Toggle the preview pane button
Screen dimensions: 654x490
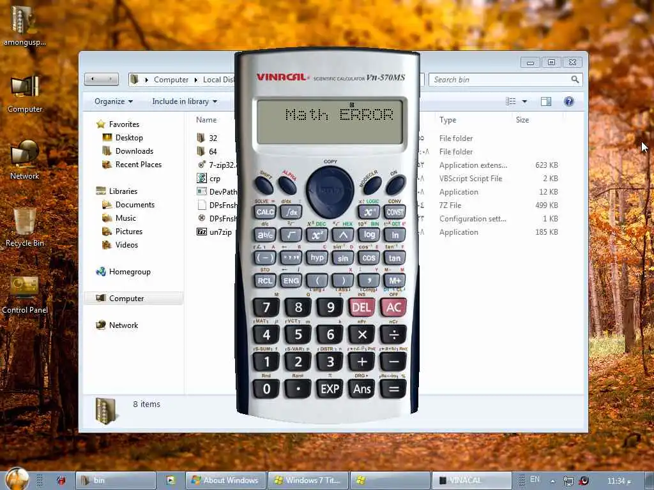click(x=546, y=101)
